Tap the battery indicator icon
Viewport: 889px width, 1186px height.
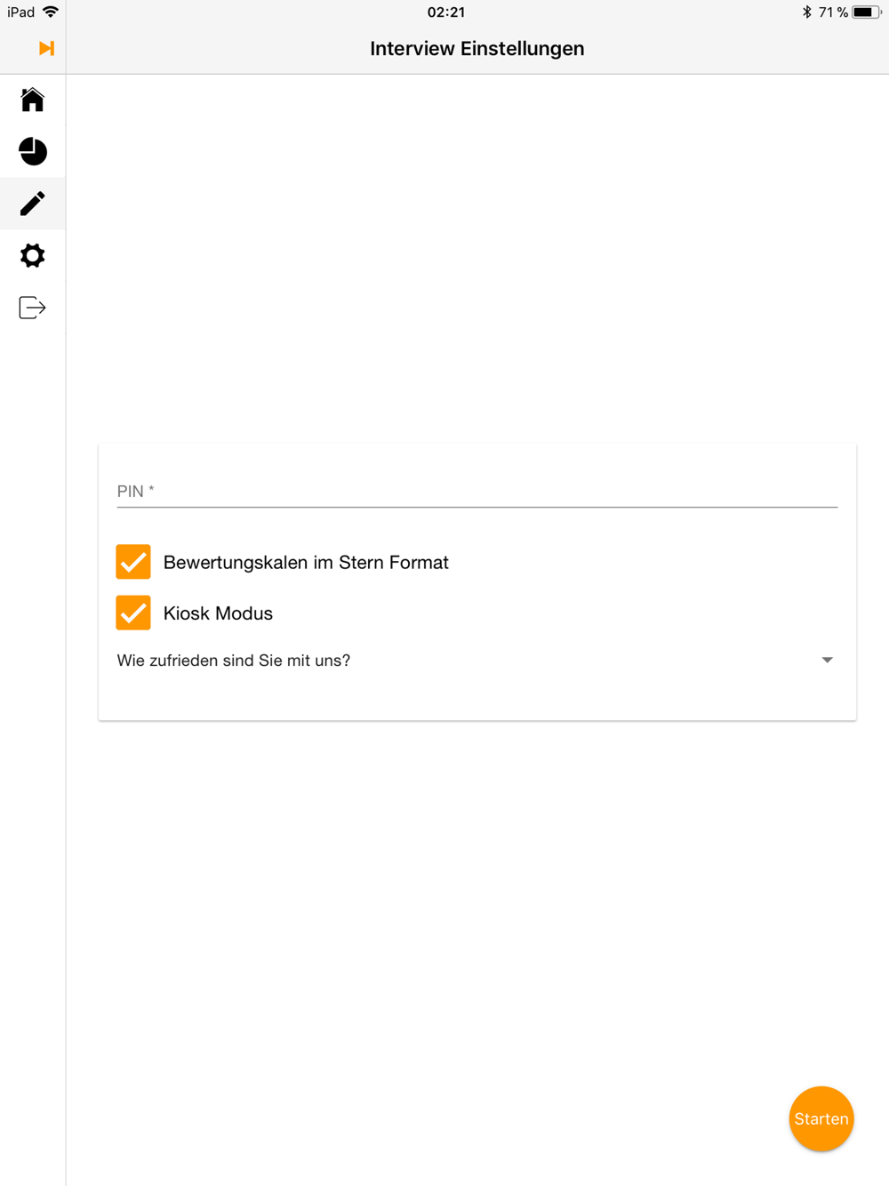[866, 12]
